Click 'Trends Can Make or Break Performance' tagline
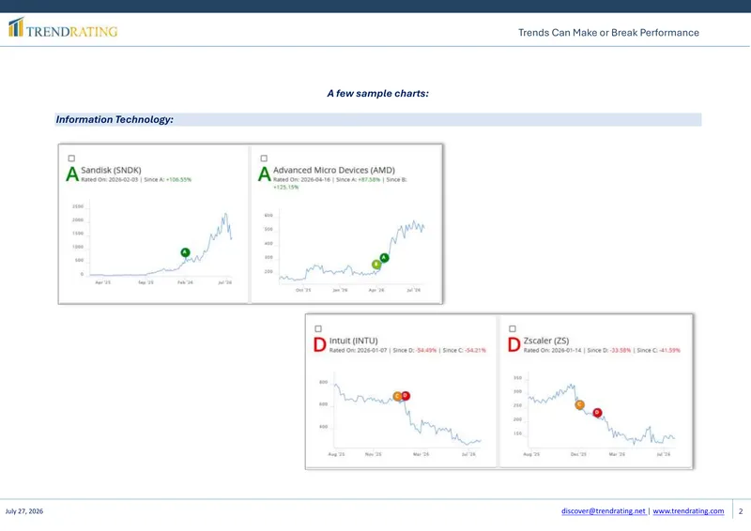 pyautogui.click(x=608, y=33)
